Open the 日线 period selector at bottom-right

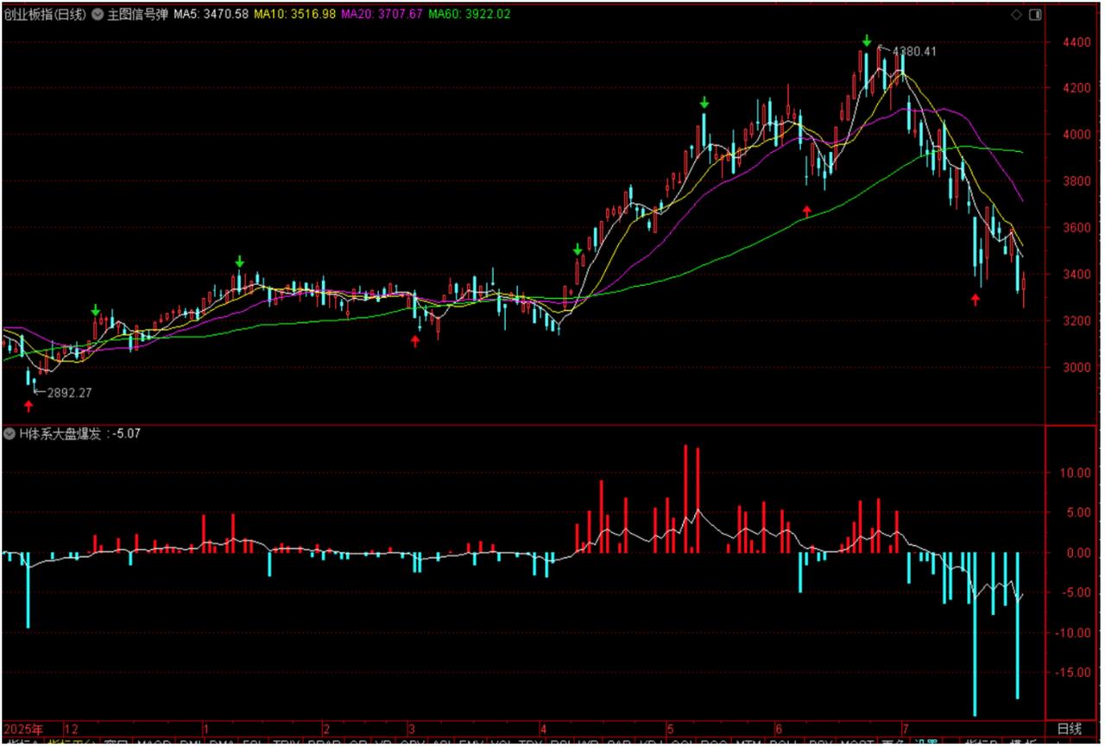click(x=1069, y=728)
